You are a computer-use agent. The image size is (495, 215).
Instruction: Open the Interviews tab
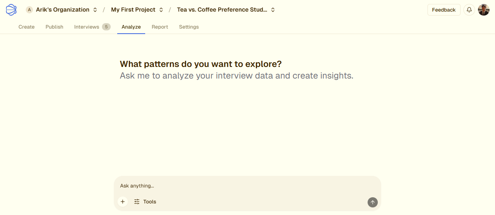87,27
